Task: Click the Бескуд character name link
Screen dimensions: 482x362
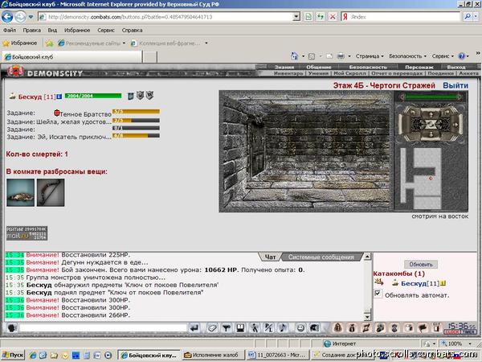Action: (x=30, y=97)
